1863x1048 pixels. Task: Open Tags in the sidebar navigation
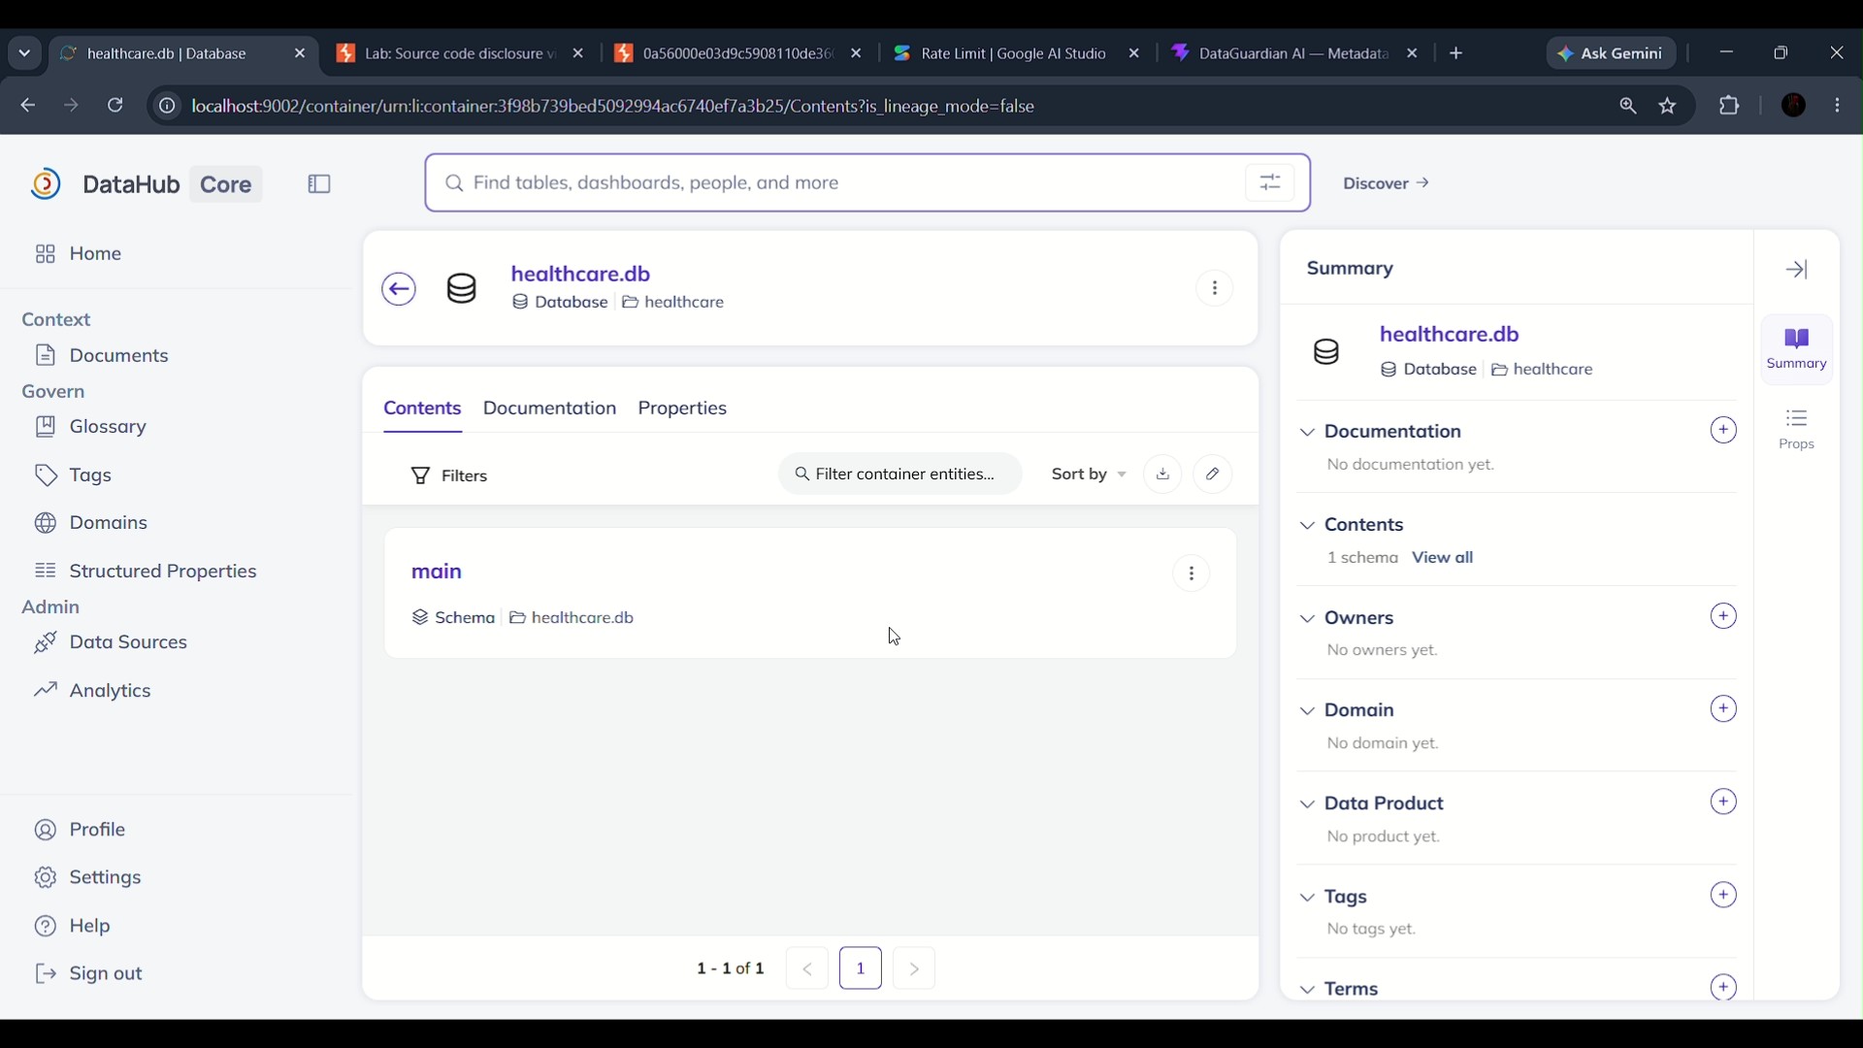[x=73, y=475]
